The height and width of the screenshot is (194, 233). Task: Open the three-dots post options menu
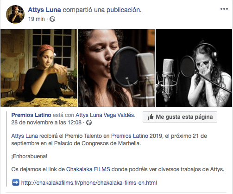224,9
